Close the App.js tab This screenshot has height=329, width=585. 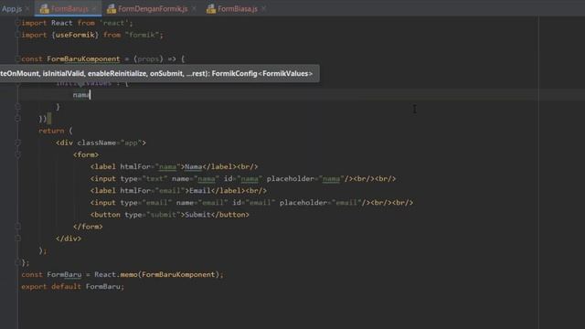(27, 8)
